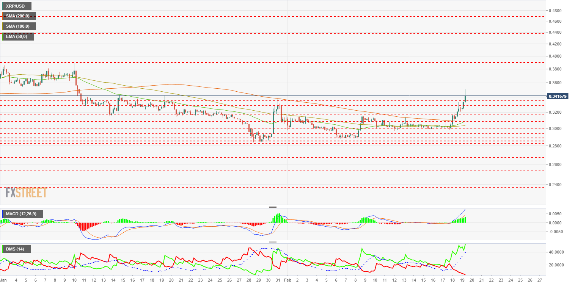Grab the divider handle above the DMS pane

(273, 241)
